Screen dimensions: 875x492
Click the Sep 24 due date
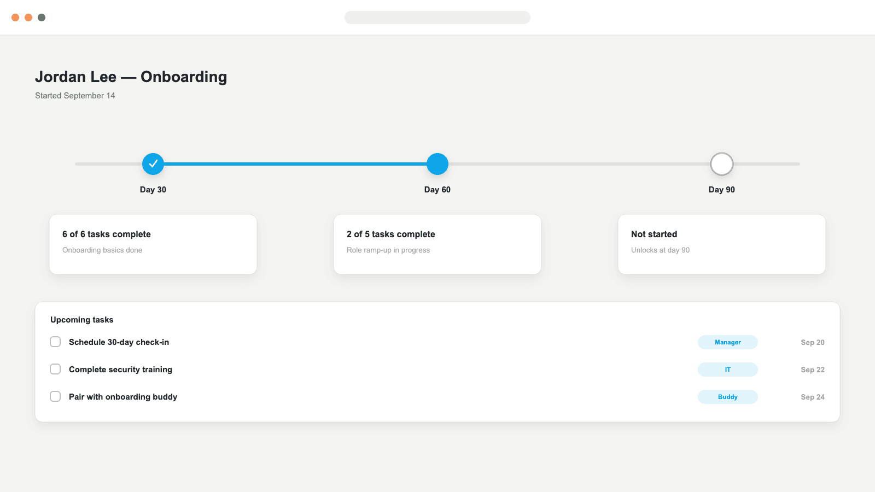(x=813, y=397)
